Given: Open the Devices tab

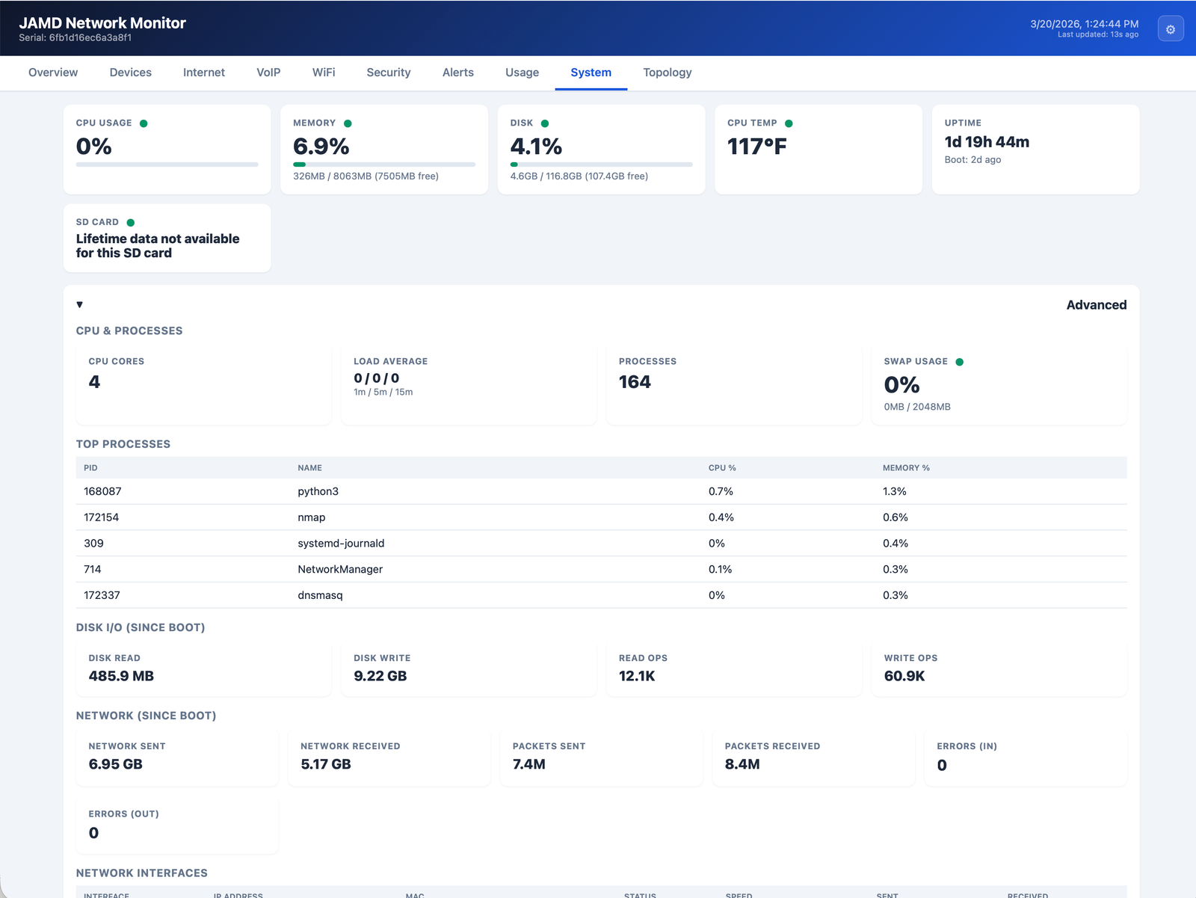Looking at the screenshot, I should pos(130,73).
